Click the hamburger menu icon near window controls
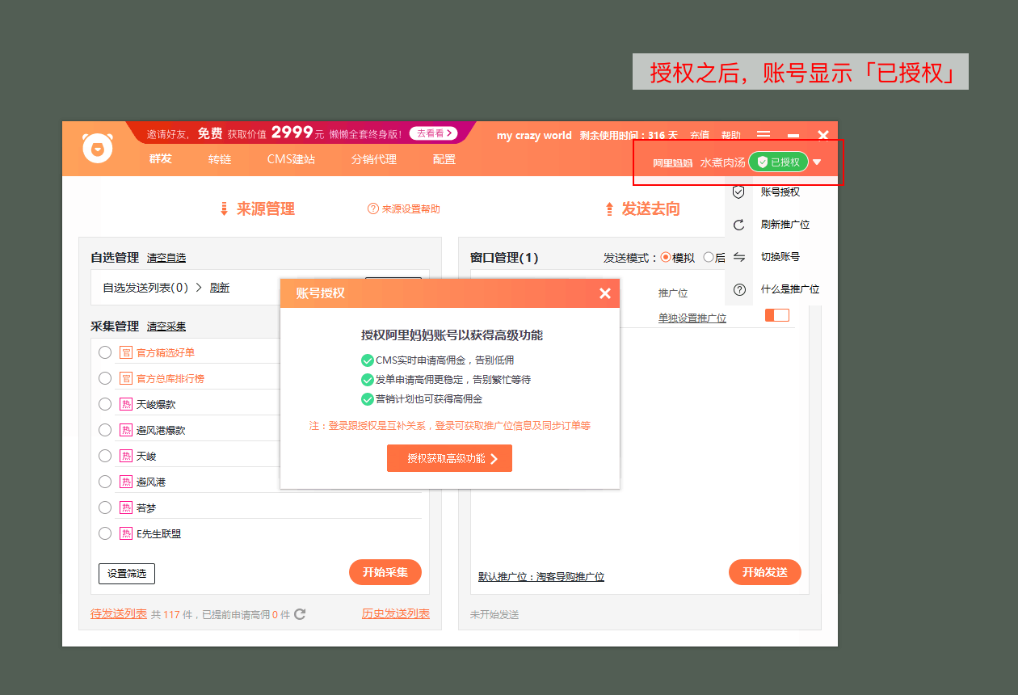Screen dimensions: 1018x695 click(763, 135)
